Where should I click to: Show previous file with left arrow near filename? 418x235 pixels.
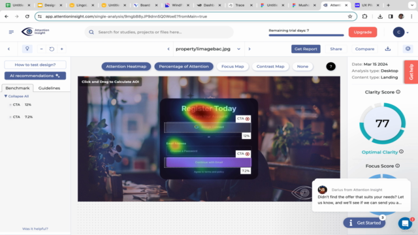pos(169,49)
